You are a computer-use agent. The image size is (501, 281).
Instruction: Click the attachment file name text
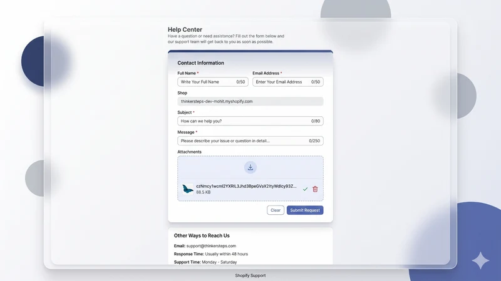coord(246,186)
